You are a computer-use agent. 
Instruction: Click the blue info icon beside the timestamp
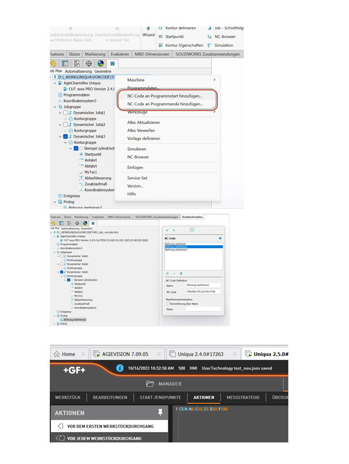coord(120,368)
